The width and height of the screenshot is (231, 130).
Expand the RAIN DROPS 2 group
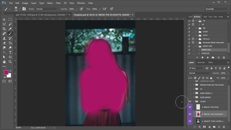(x=194, y=93)
